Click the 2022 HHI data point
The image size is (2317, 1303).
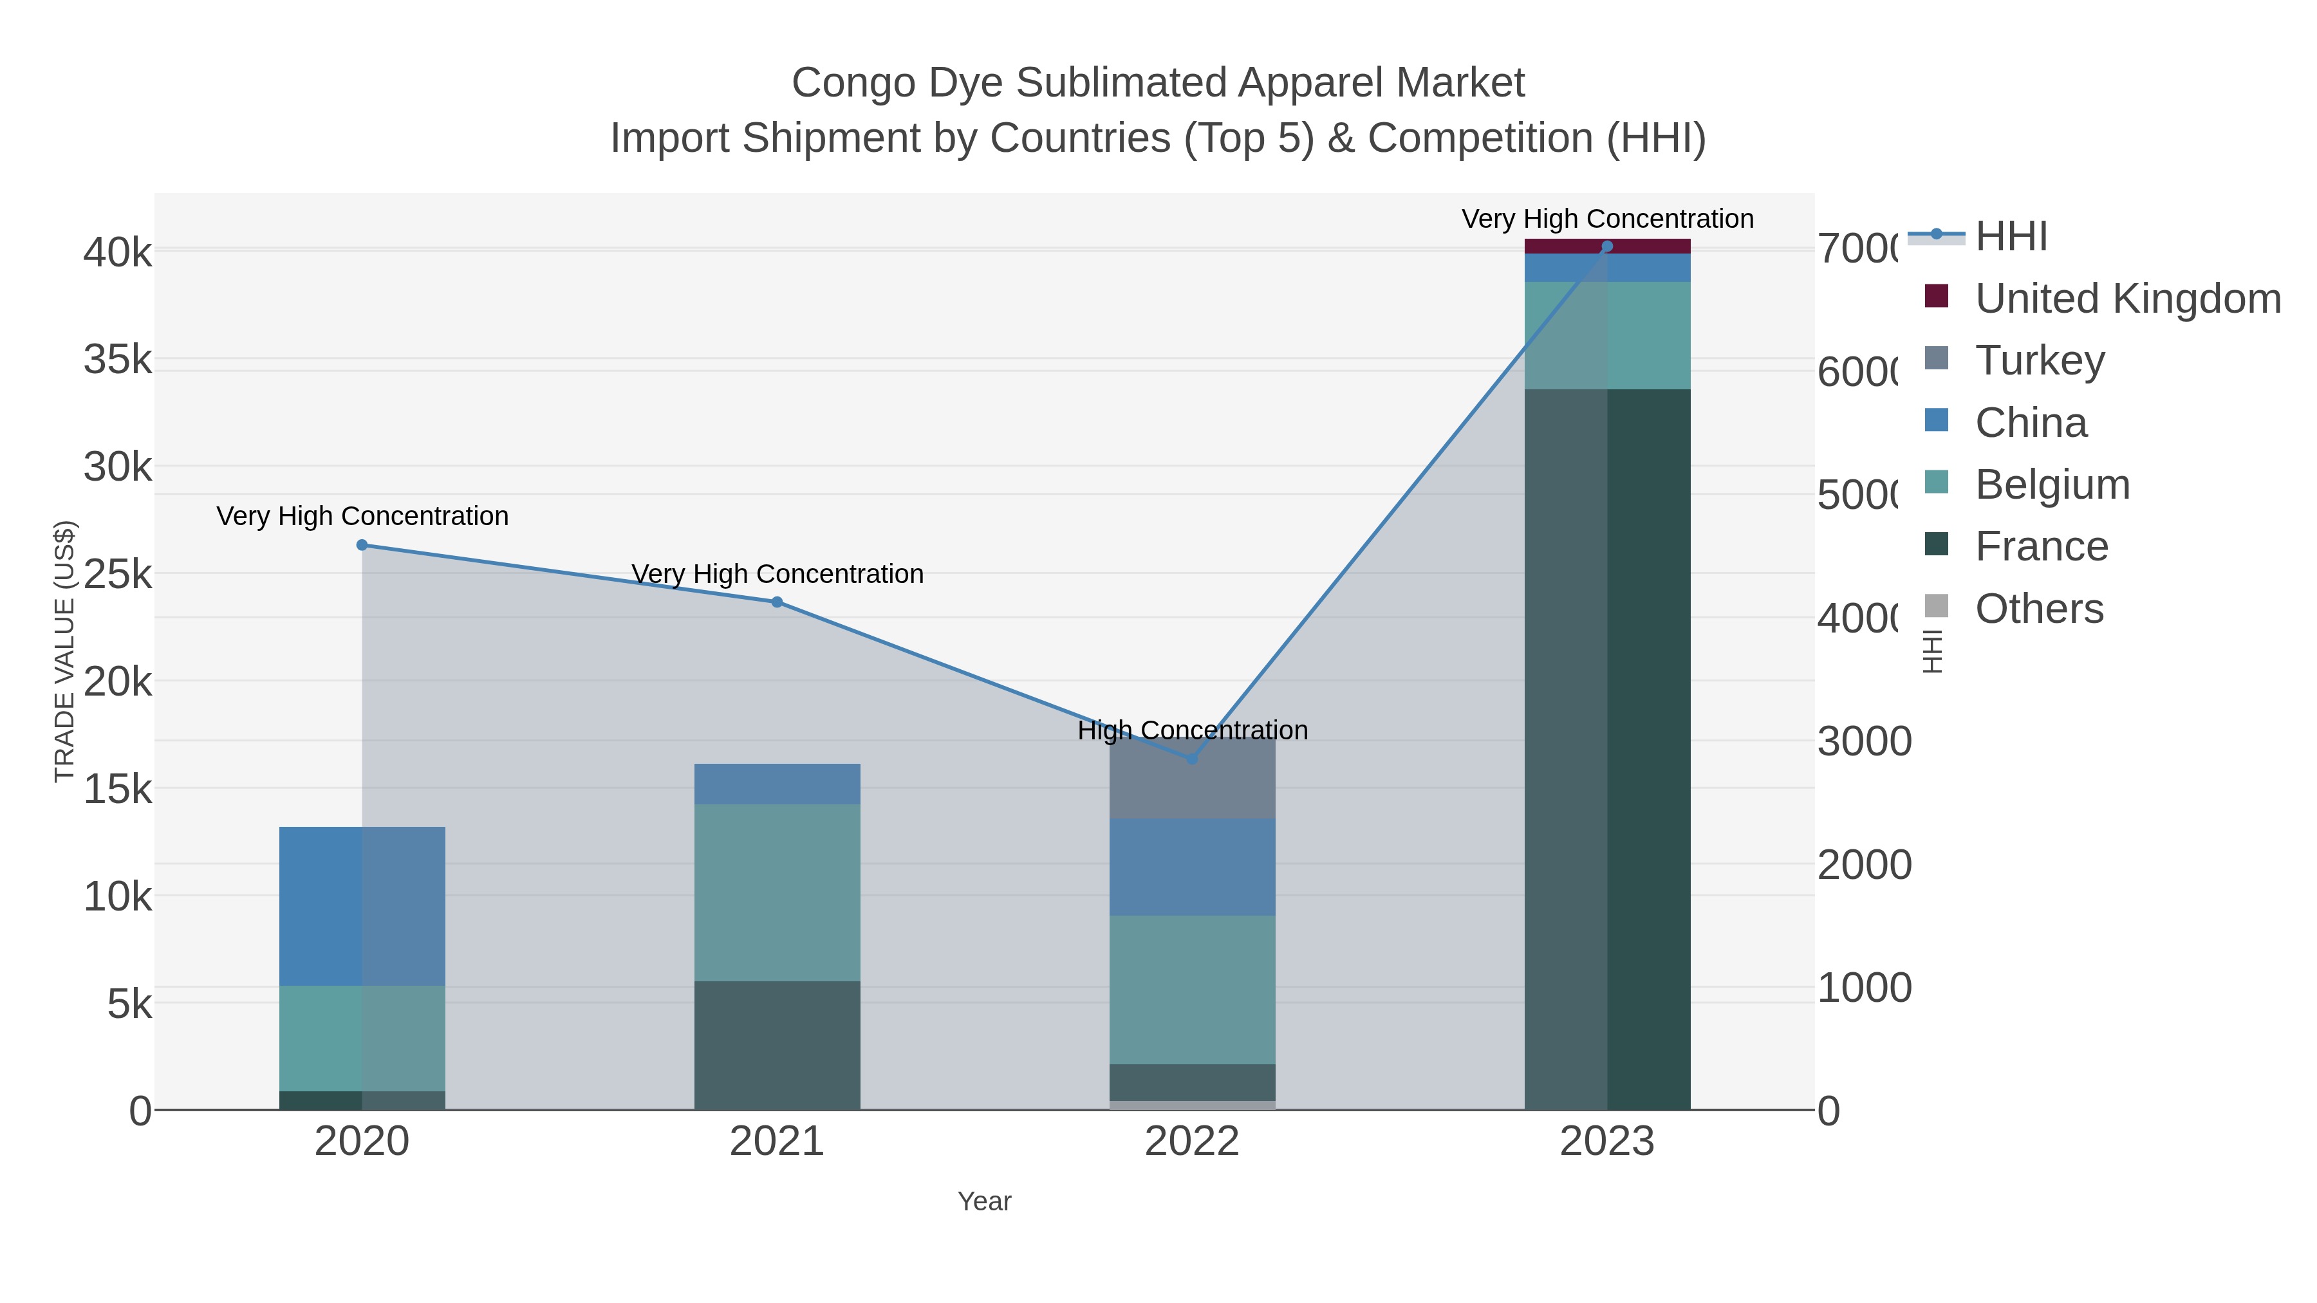point(1192,759)
